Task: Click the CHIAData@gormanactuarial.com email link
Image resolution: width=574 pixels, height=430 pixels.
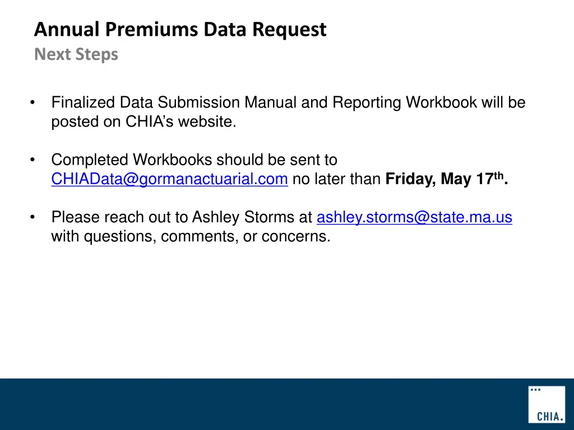Action: coord(169,179)
